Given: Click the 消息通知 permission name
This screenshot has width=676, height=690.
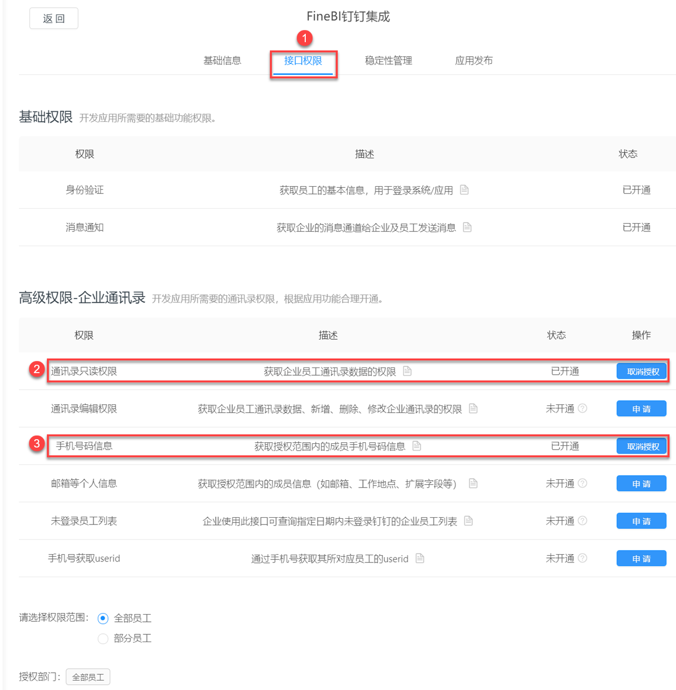Looking at the screenshot, I should pos(84,227).
